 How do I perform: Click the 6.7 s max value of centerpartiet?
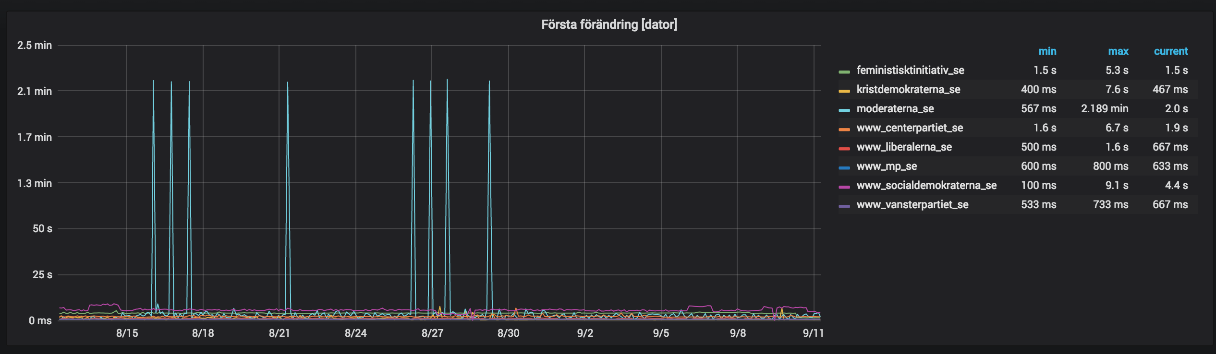[1117, 128]
